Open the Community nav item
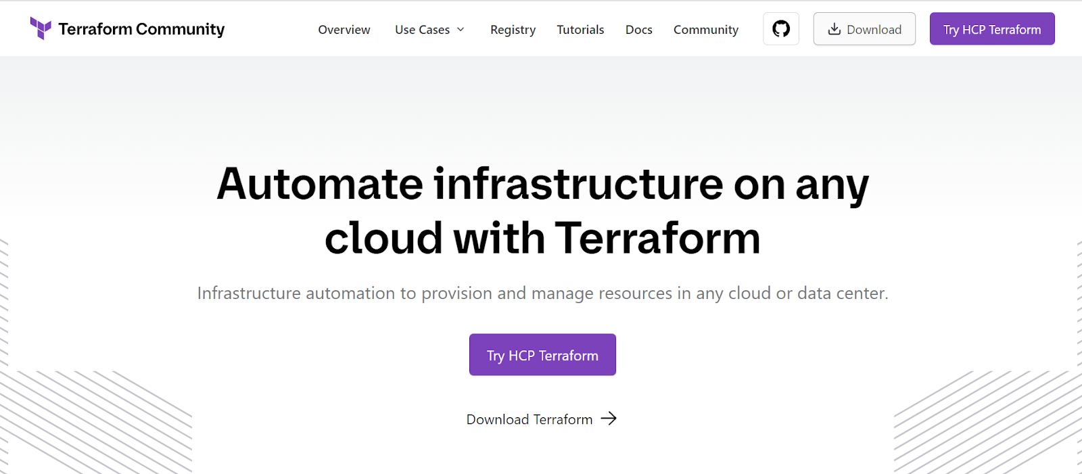 [x=706, y=30]
